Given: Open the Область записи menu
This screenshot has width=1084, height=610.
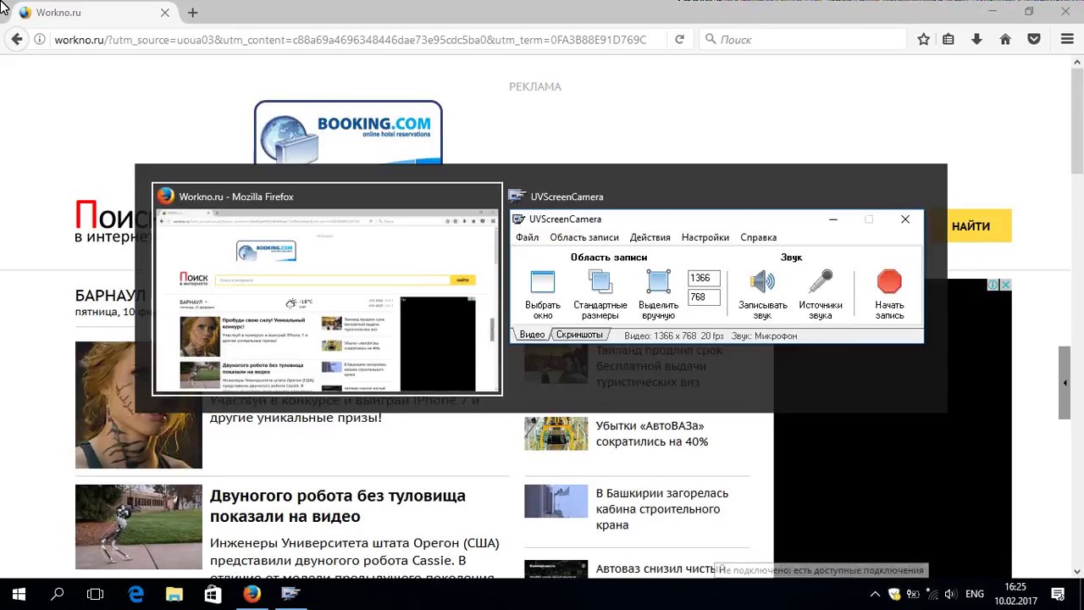Looking at the screenshot, I should point(584,237).
